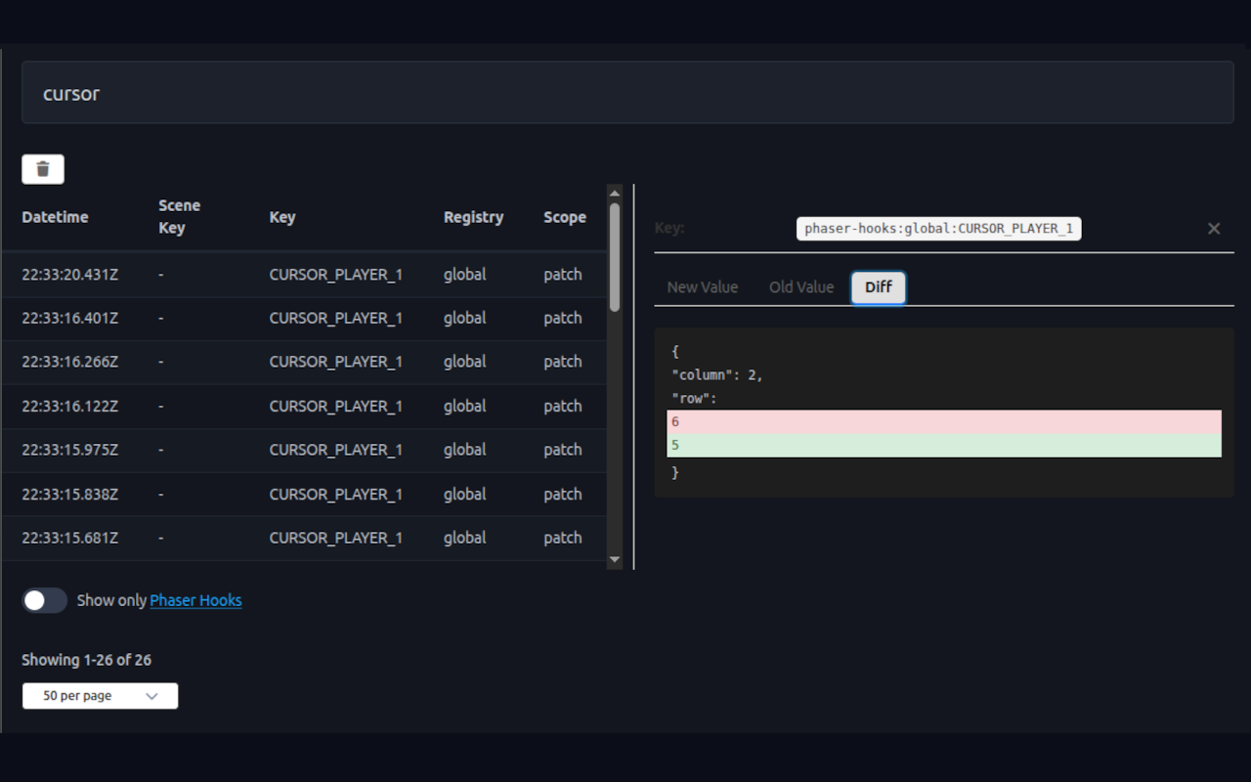Click the table scrollbar thumb

615,257
